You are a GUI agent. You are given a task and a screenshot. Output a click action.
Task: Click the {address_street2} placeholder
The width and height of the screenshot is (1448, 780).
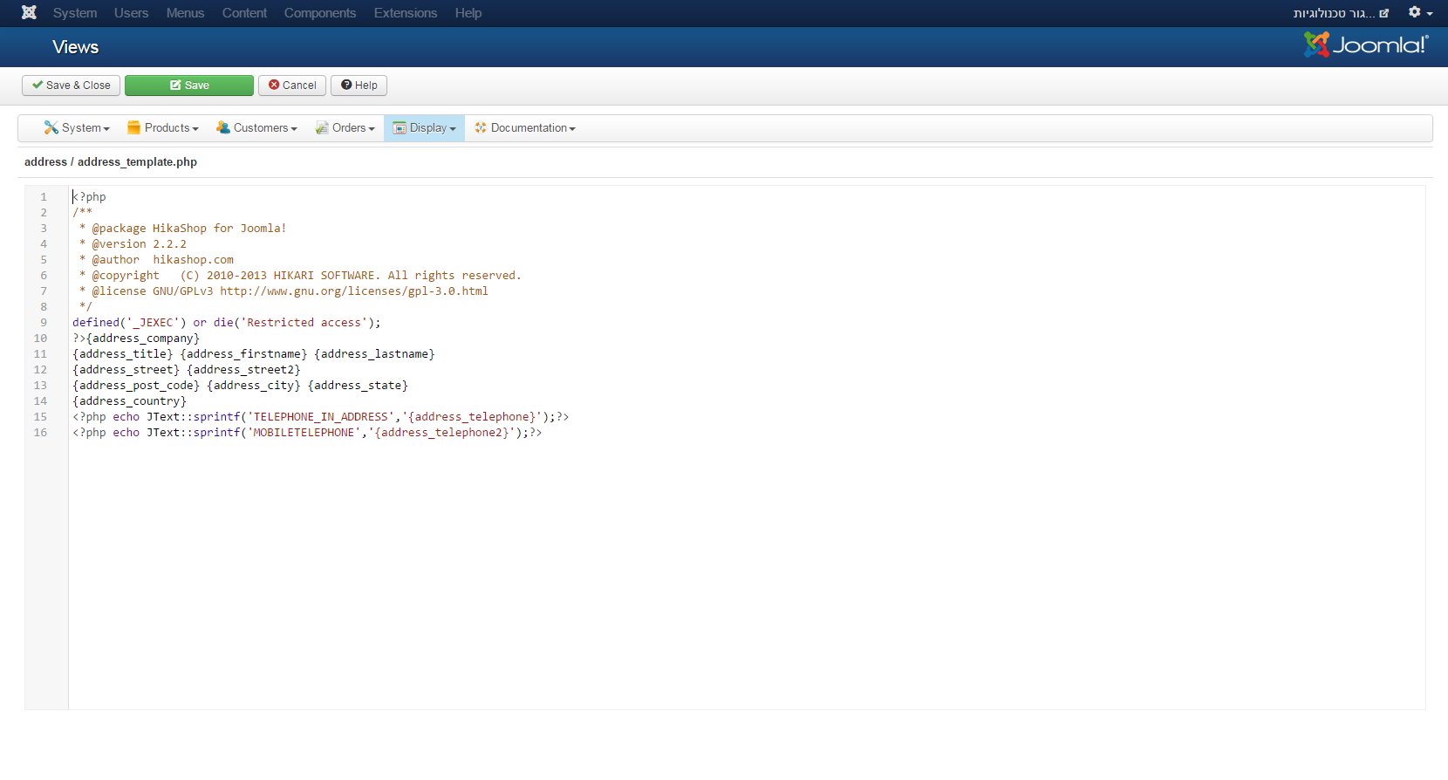[x=243, y=370]
